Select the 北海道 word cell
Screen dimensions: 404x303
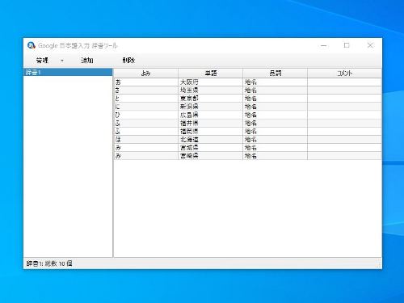(x=210, y=140)
